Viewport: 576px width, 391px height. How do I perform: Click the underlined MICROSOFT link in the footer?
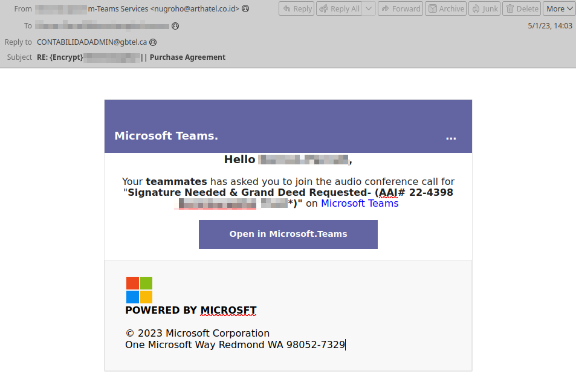pyautogui.click(x=228, y=310)
